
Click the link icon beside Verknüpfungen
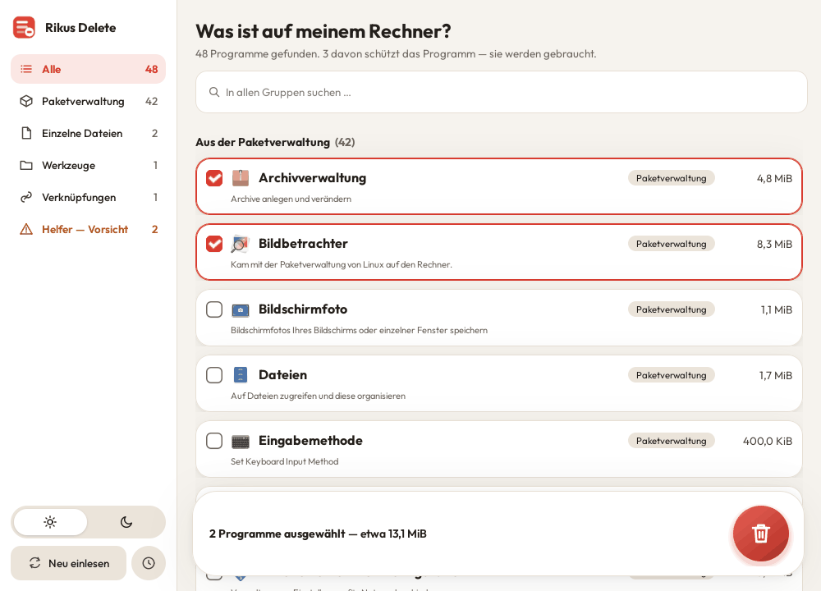click(26, 197)
